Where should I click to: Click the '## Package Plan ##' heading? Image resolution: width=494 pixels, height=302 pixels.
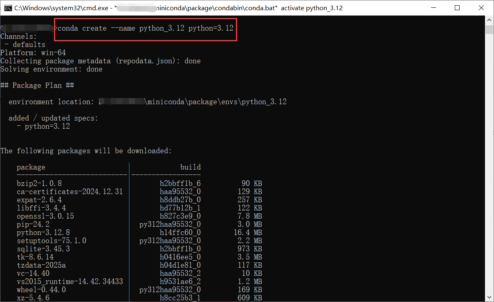tap(37, 85)
